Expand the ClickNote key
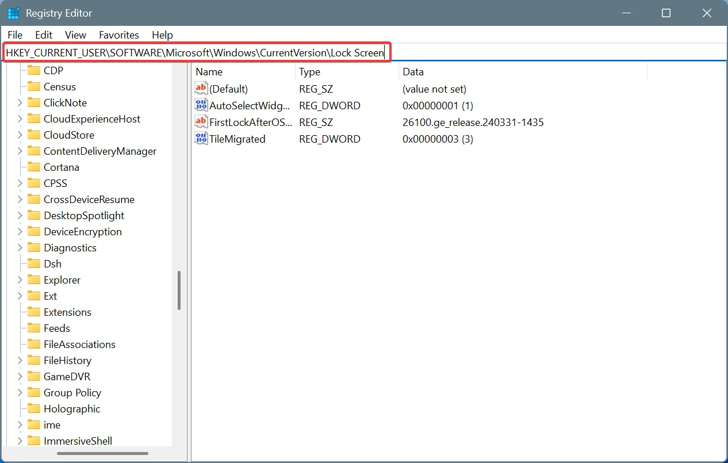Screen dimensions: 728x463 [x=20, y=102]
